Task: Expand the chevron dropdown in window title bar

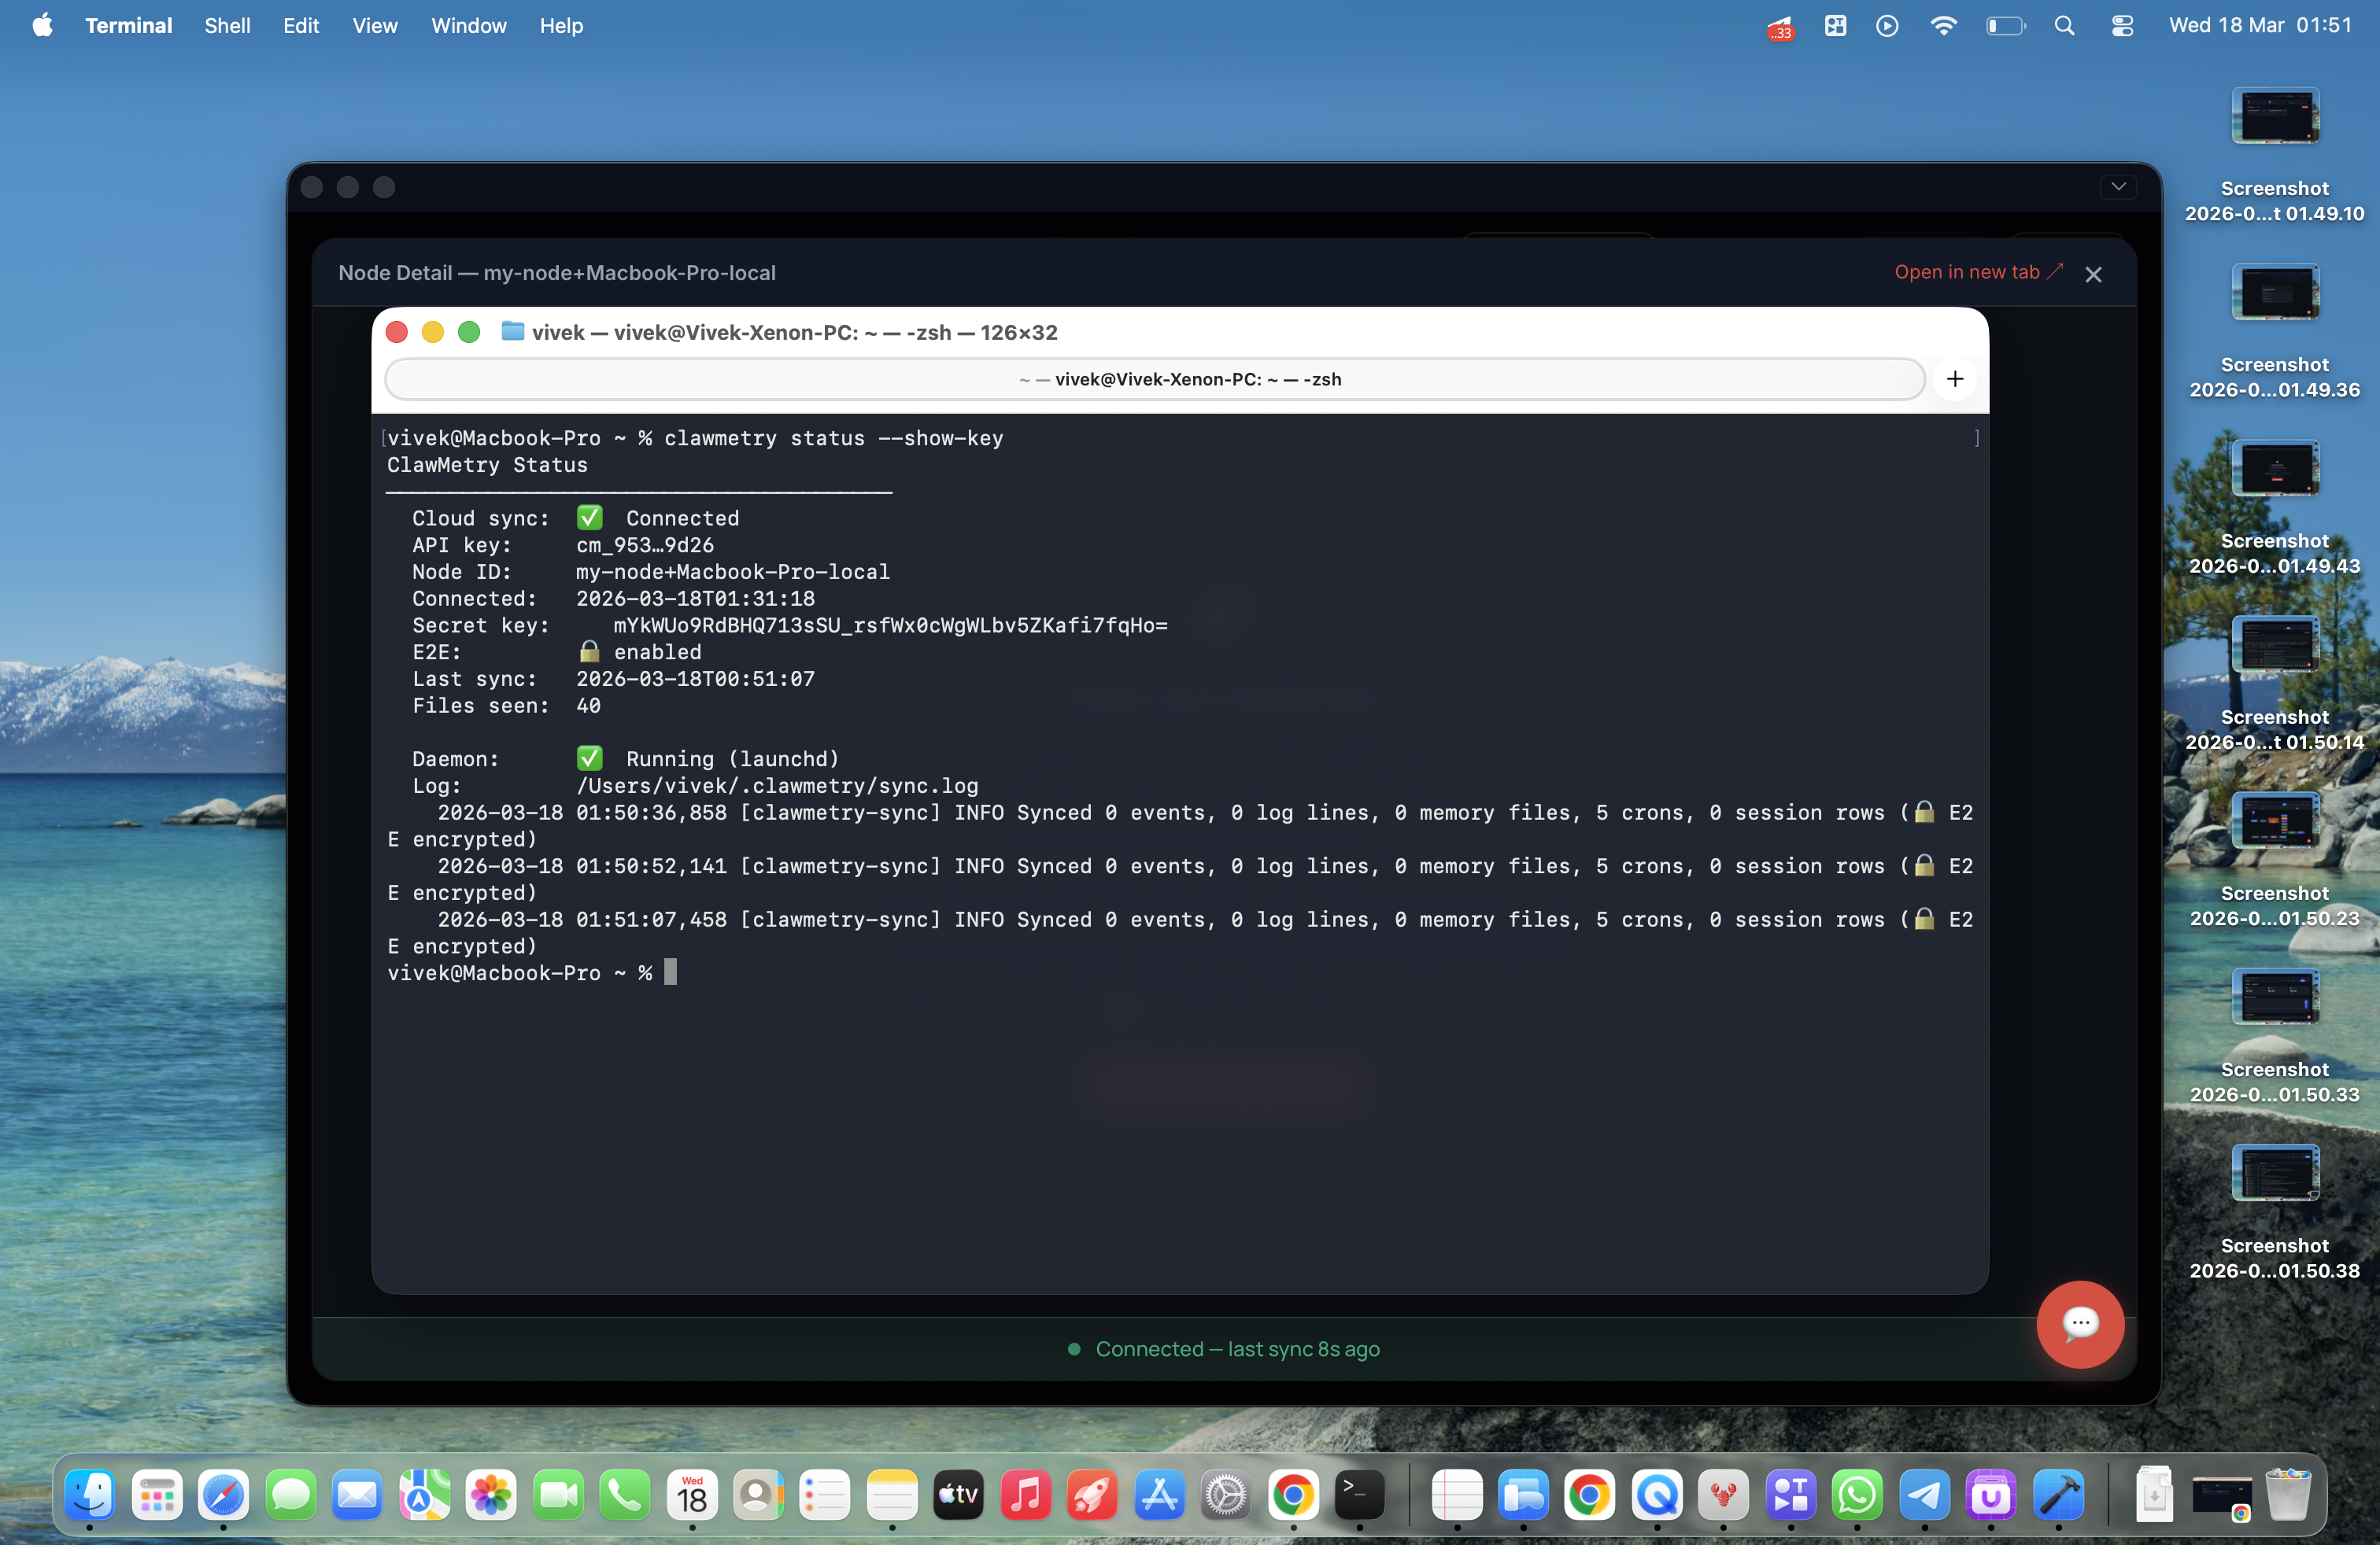Action: [2118, 187]
